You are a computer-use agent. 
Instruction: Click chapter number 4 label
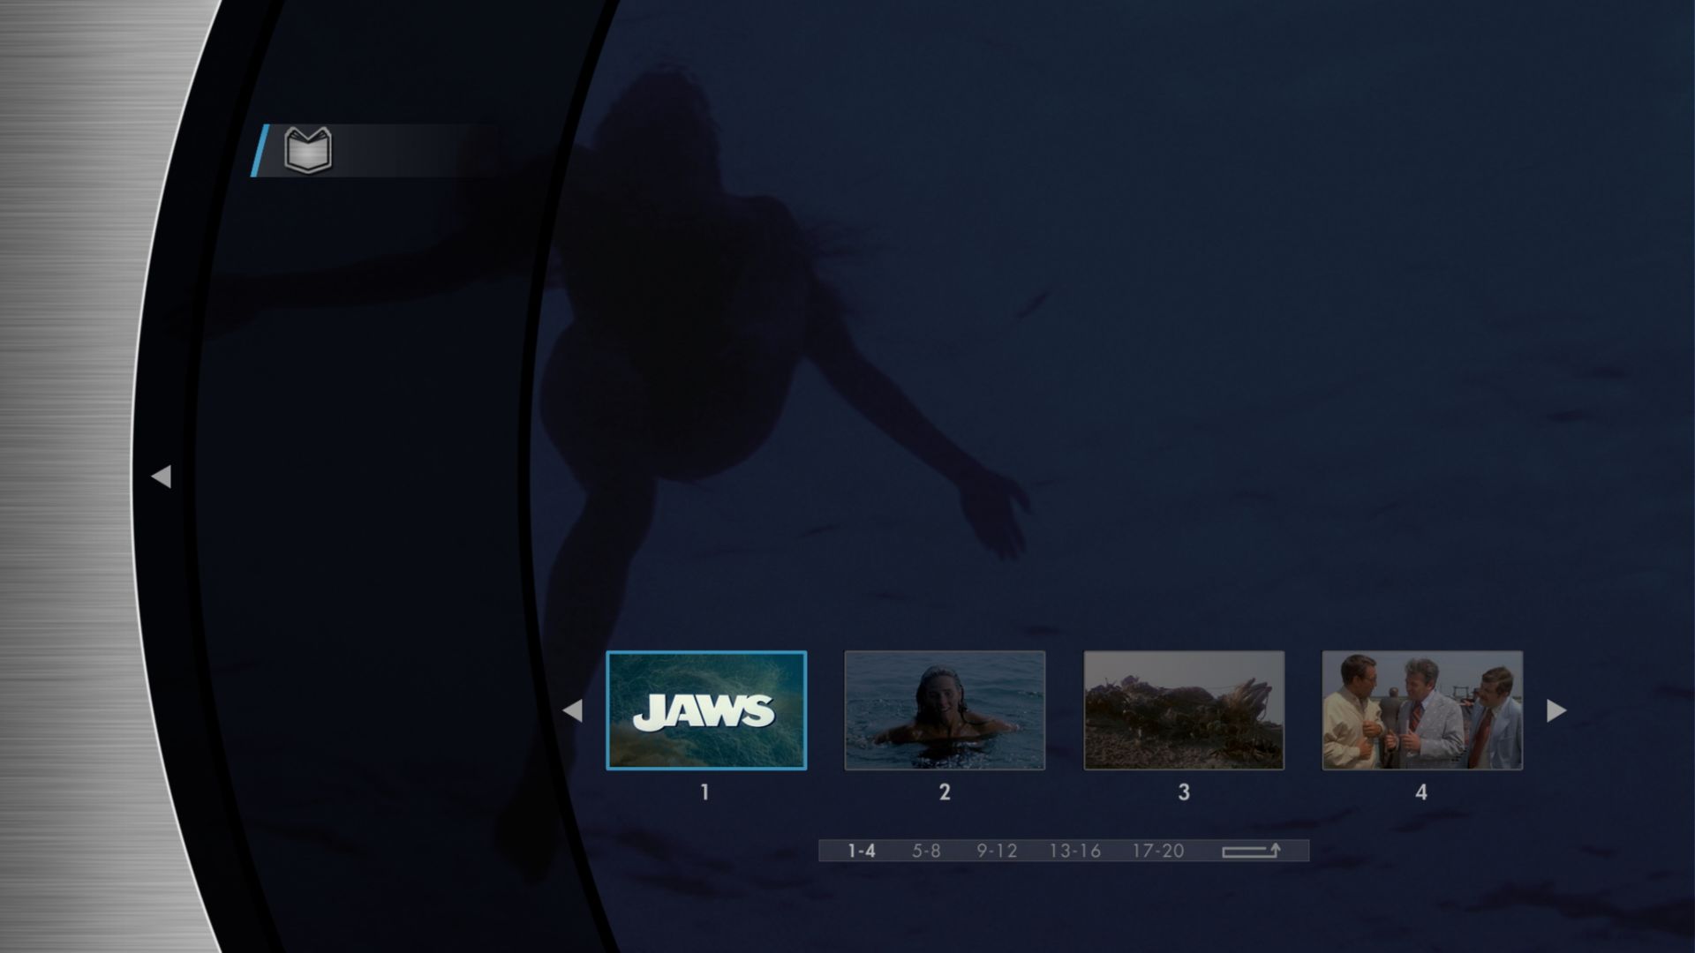[x=1421, y=792]
